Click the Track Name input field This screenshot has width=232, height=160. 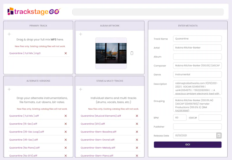click(x=197, y=39)
